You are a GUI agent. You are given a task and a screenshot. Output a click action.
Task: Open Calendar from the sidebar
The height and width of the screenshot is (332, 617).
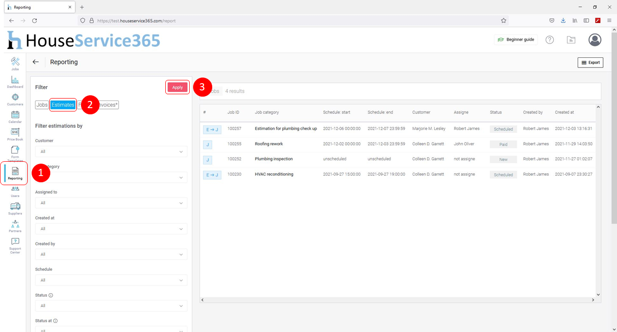(15, 116)
